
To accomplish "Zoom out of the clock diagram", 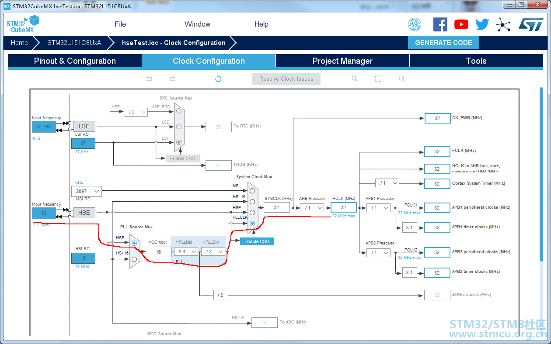I will [x=402, y=79].
